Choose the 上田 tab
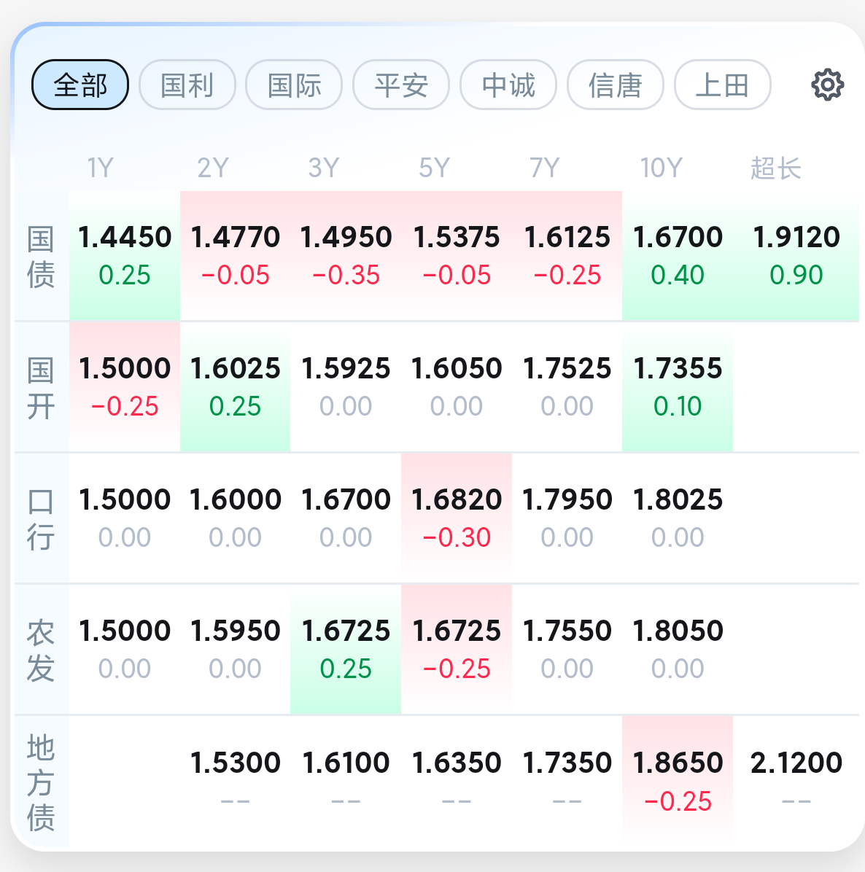Viewport: 865px width, 872px height. [722, 85]
